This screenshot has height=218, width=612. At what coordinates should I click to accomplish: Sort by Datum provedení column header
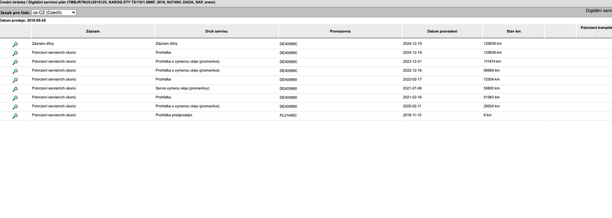[x=442, y=31]
